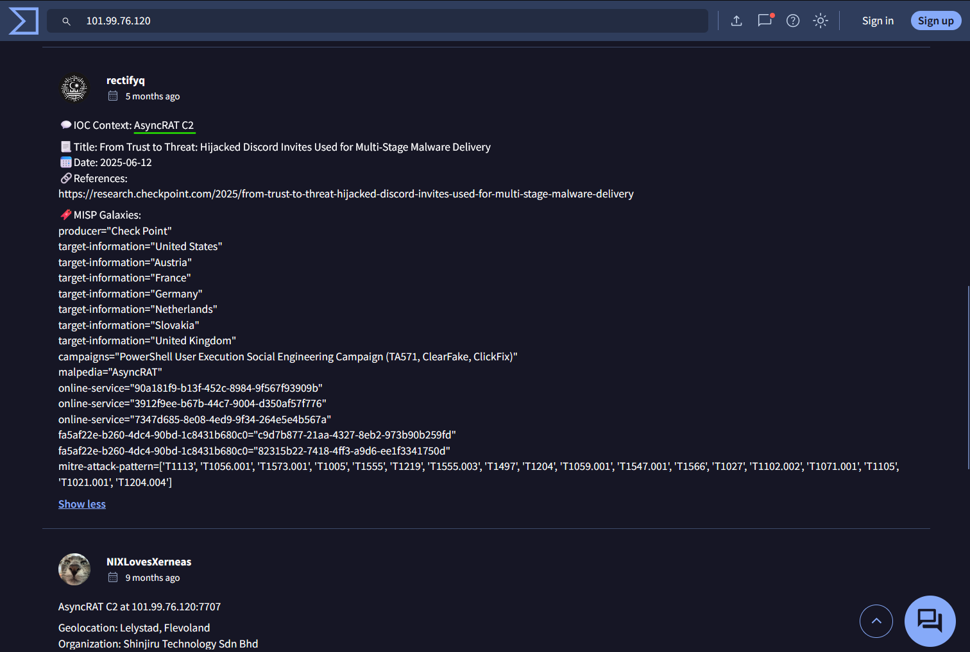The height and width of the screenshot is (652, 970).
Task: Click the search magnifier icon
Action: [66, 21]
